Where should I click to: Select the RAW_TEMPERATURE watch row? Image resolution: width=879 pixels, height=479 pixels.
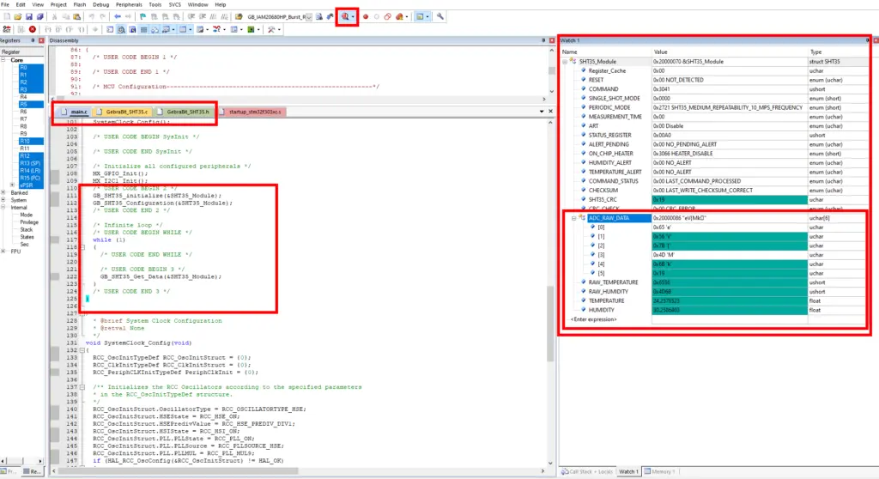coord(714,282)
